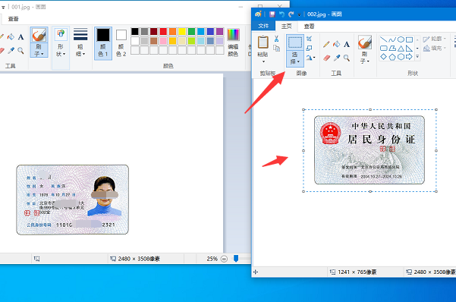The width and height of the screenshot is (456, 302).
Task: Select the Magnifier tool in 002.jpg window
Action: pos(347,58)
